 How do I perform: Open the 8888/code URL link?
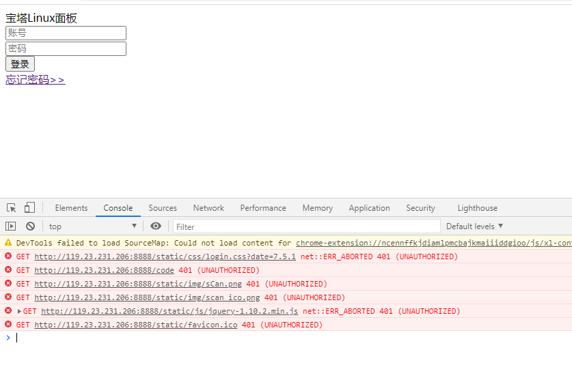click(104, 270)
